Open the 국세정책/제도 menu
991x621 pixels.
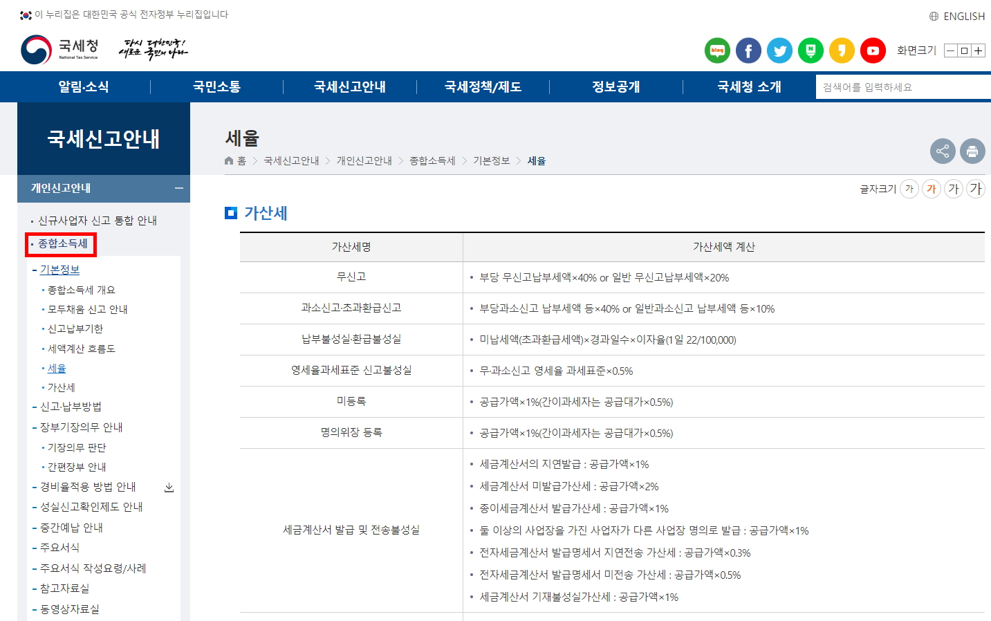tap(483, 86)
